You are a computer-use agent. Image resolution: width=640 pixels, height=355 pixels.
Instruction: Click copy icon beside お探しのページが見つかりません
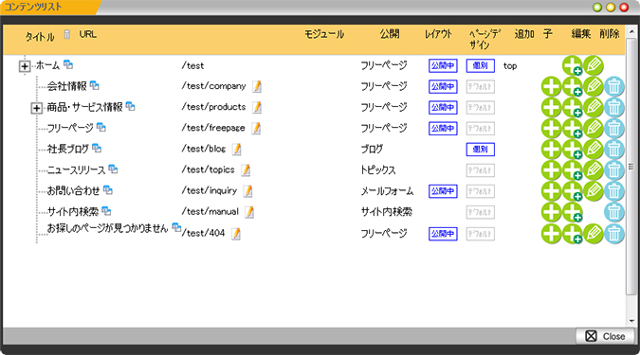pyautogui.click(x=176, y=227)
